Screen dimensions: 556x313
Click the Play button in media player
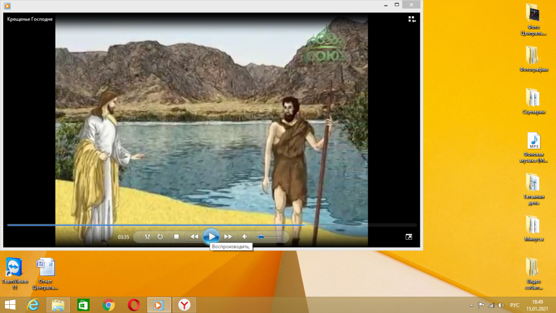click(x=211, y=236)
